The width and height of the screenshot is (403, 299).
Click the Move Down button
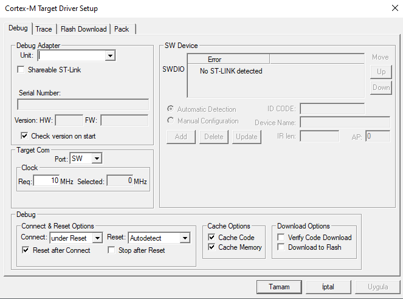pyautogui.click(x=381, y=88)
